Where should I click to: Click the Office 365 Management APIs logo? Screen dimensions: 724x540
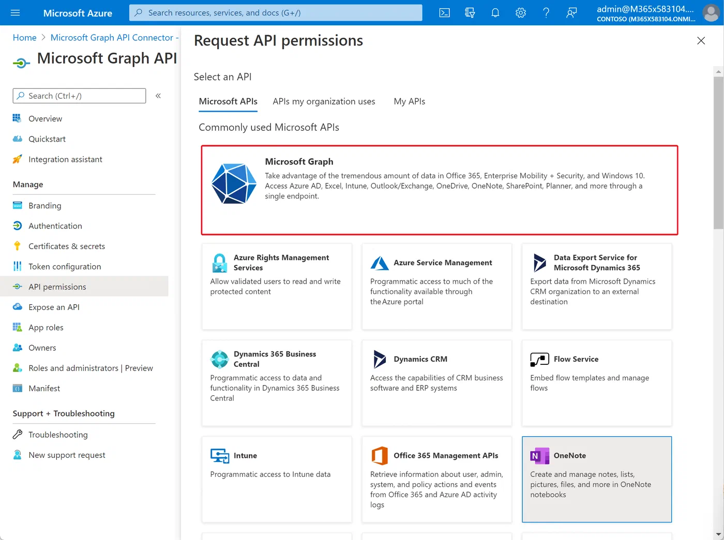point(380,456)
